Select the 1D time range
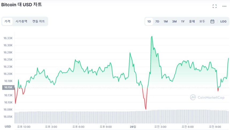Viewport: 230px width, 130px height. [149, 21]
